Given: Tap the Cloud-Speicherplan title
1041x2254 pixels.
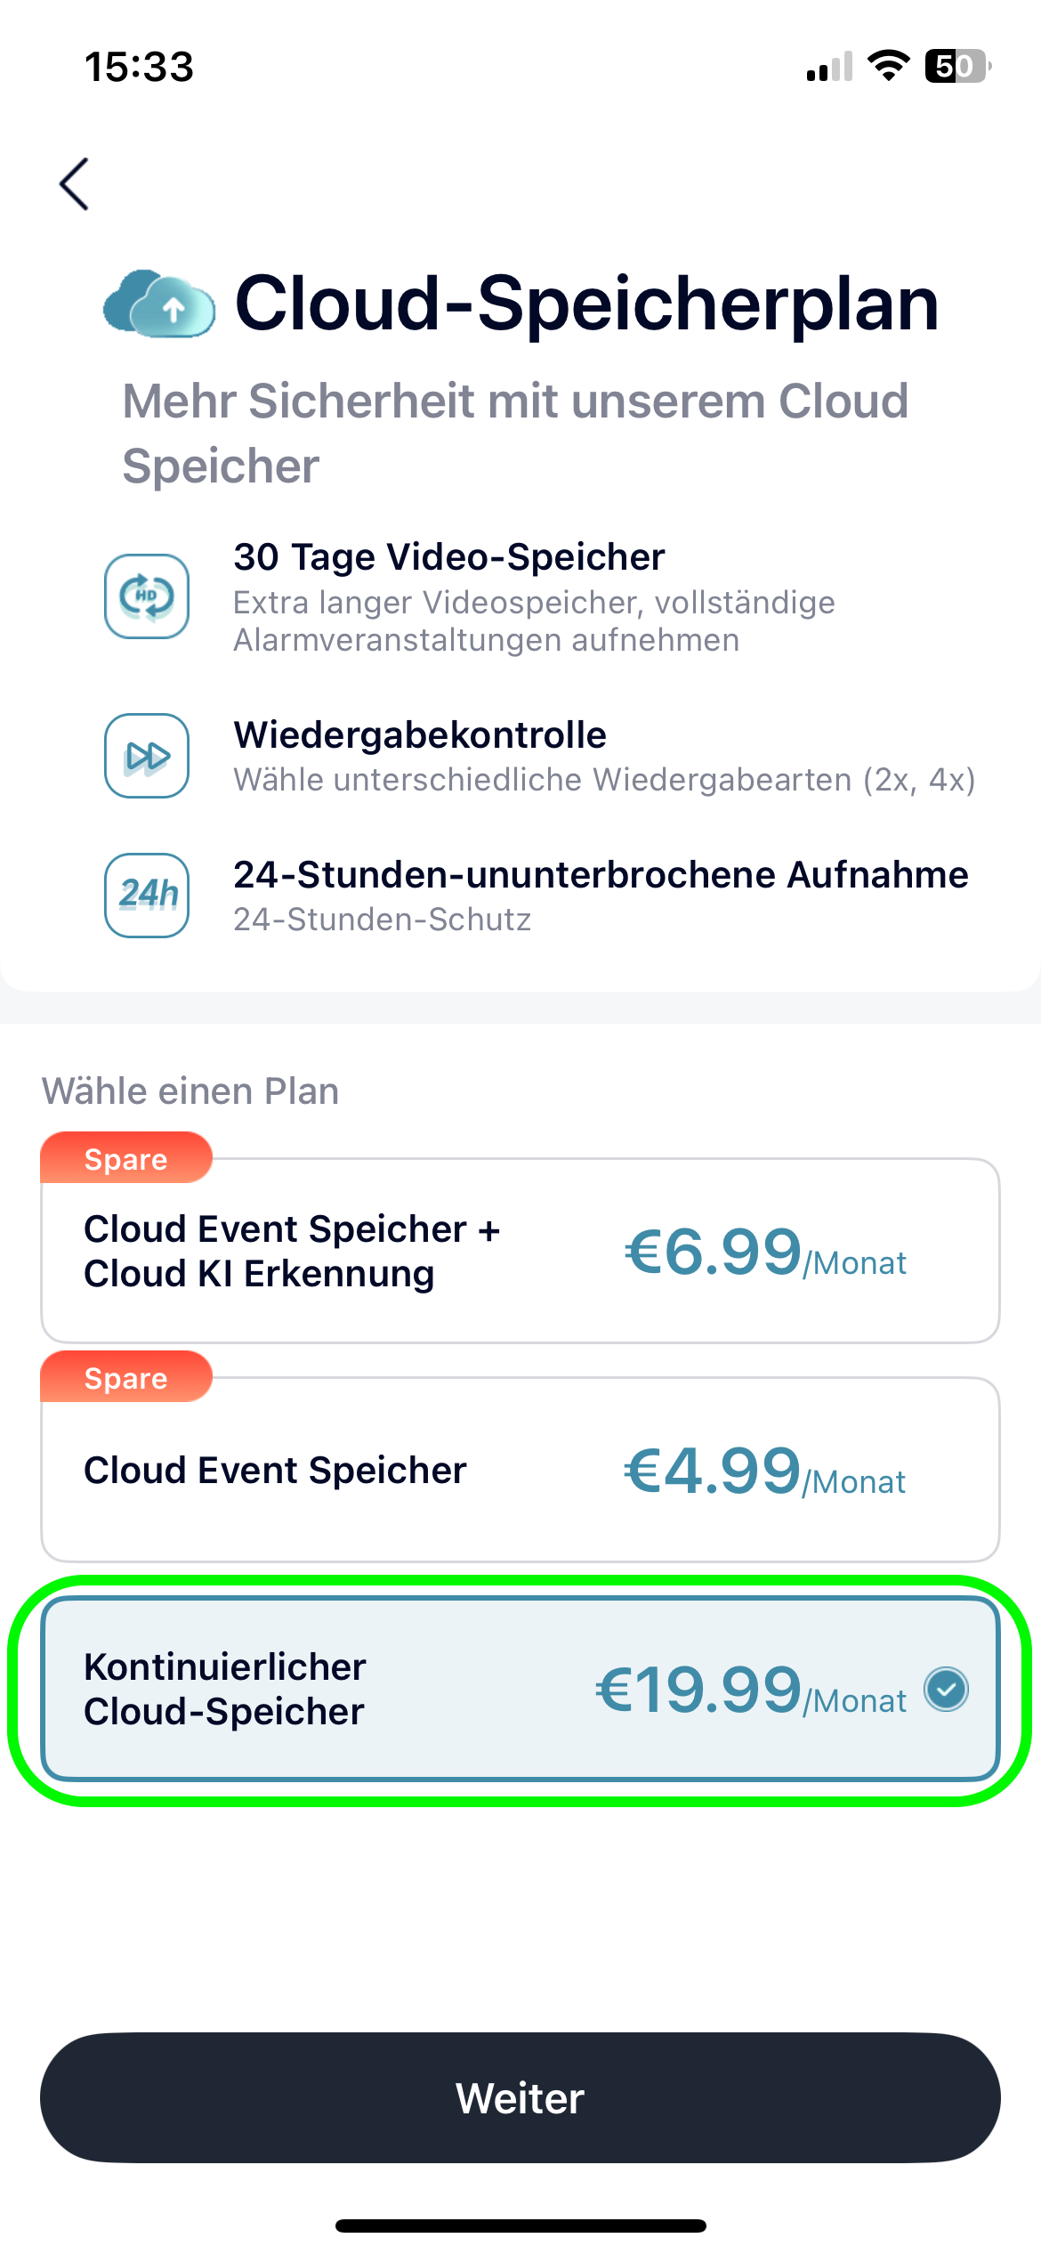Looking at the screenshot, I should click(x=586, y=304).
